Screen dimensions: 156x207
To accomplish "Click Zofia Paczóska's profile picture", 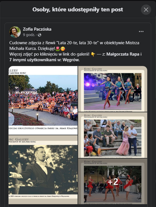I will click(15, 32).
